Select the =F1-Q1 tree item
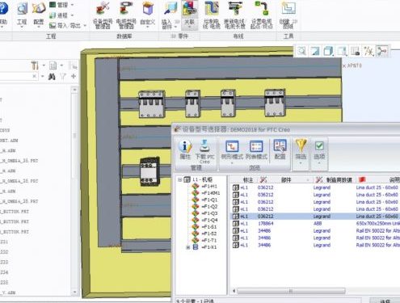 (209, 200)
